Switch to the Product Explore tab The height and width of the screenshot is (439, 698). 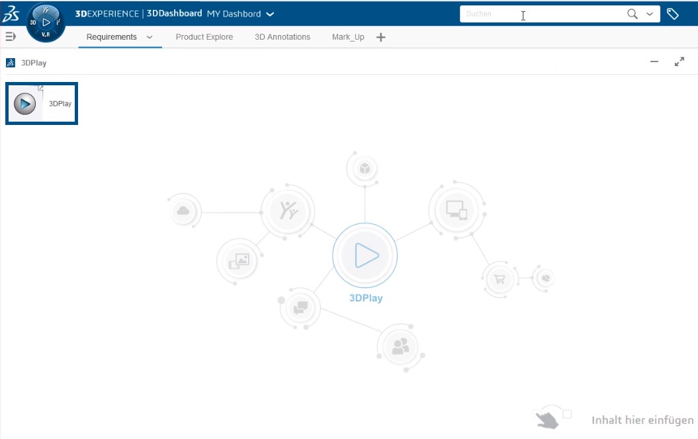click(204, 37)
